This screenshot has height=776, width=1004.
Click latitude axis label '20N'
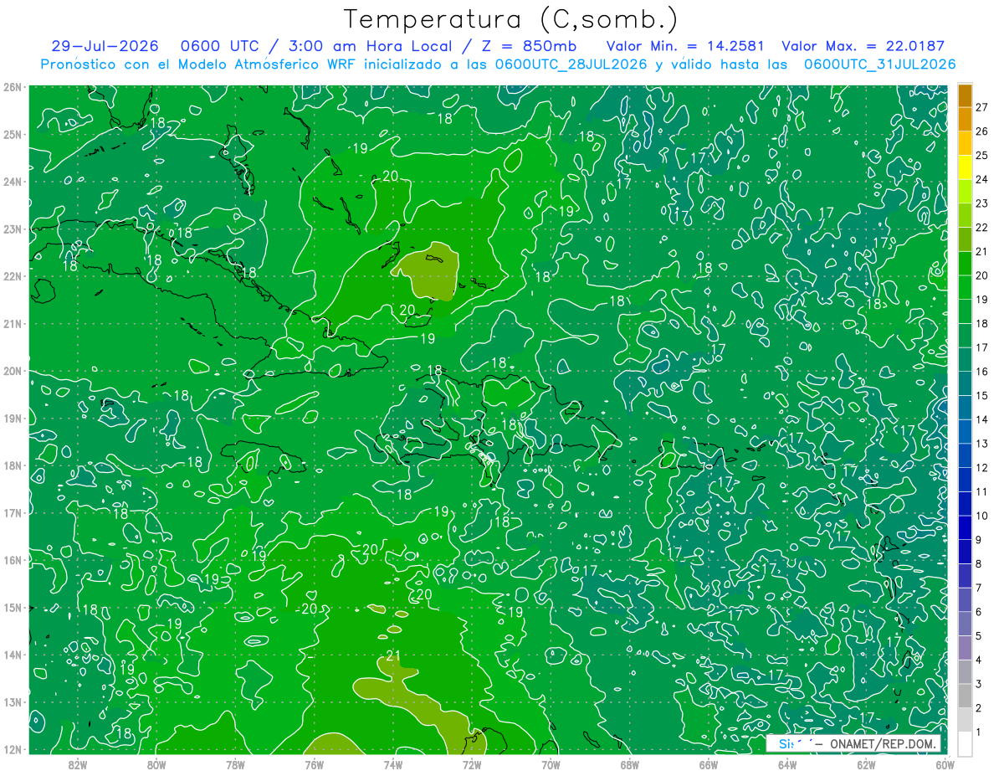pos(12,371)
